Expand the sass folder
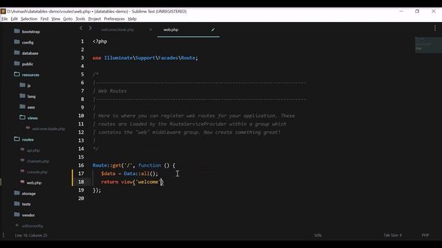Screen dimensions: 442x248 [x=23, y=107]
